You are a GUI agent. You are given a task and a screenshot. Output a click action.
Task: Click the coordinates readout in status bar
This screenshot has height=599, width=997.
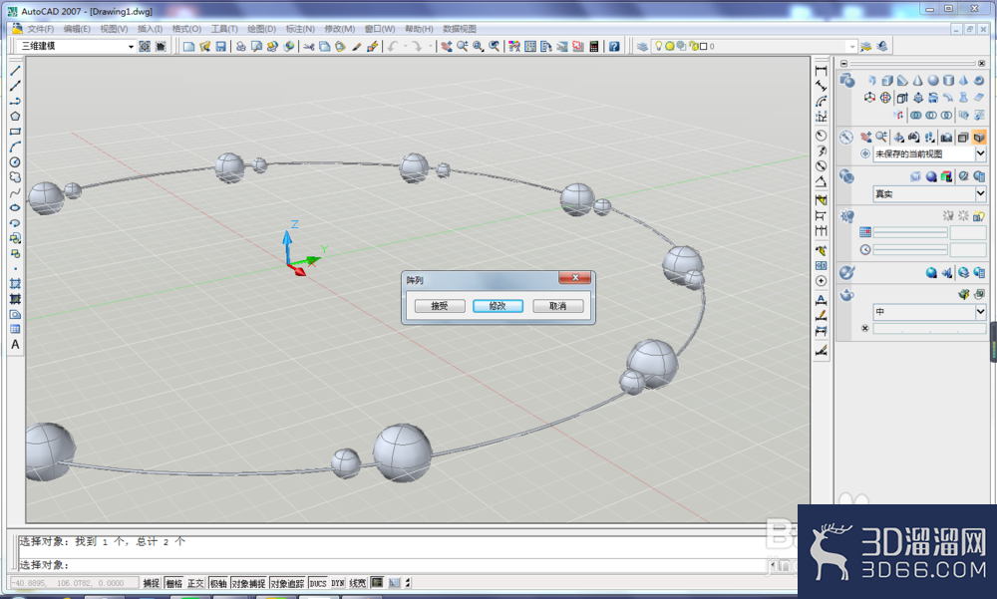coord(74,583)
